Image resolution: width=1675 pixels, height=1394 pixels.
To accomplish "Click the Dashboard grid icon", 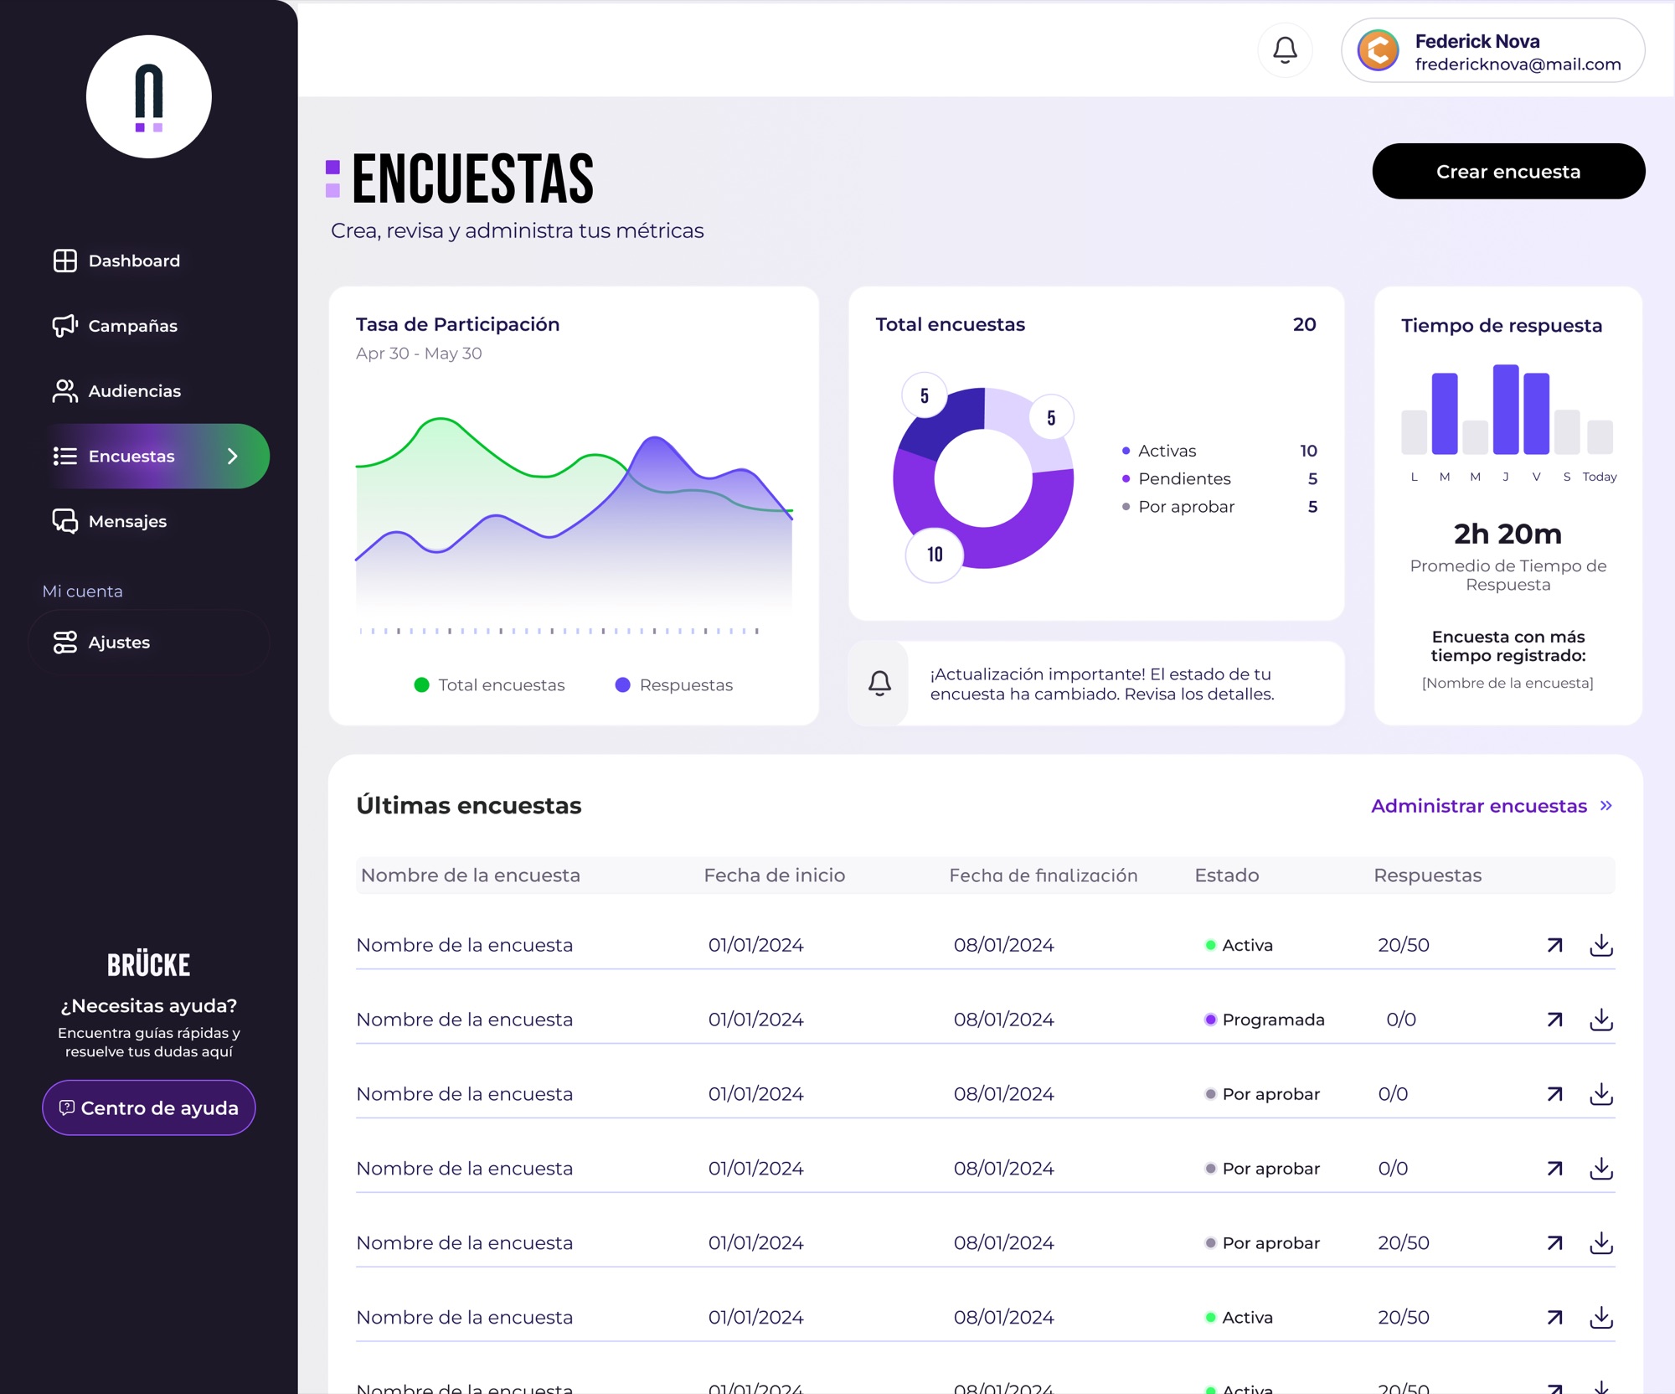I will click(x=65, y=261).
